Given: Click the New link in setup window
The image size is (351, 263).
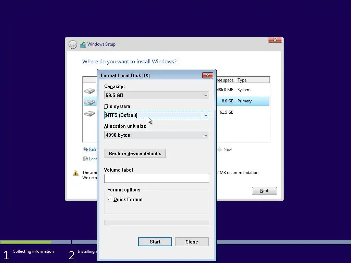Looking at the screenshot, I should point(228,149).
